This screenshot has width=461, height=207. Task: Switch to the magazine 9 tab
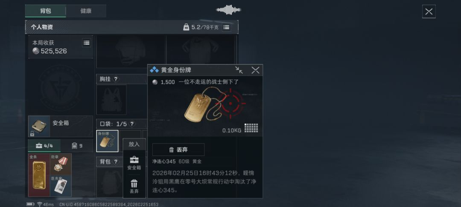coord(77,145)
